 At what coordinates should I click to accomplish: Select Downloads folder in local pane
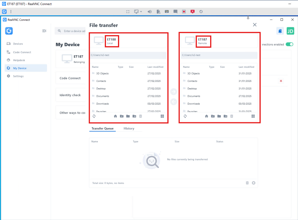tap(128, 104)
